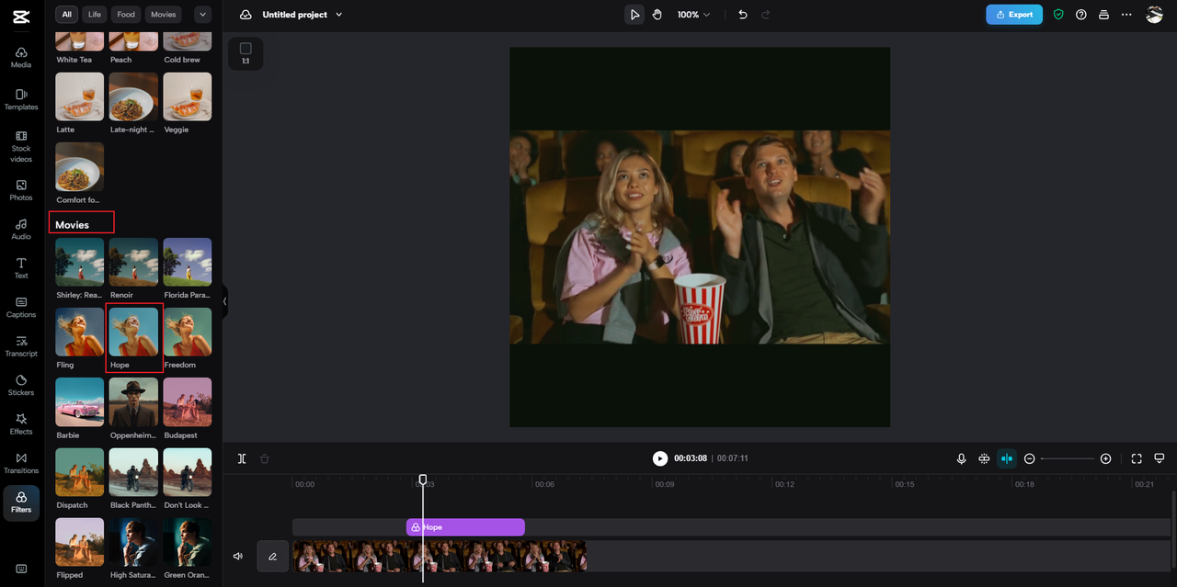Image resolution: width=1177 pixels, height=587 pixels.
Task: Select the Food filter category tab
Action: pos(126,15)
